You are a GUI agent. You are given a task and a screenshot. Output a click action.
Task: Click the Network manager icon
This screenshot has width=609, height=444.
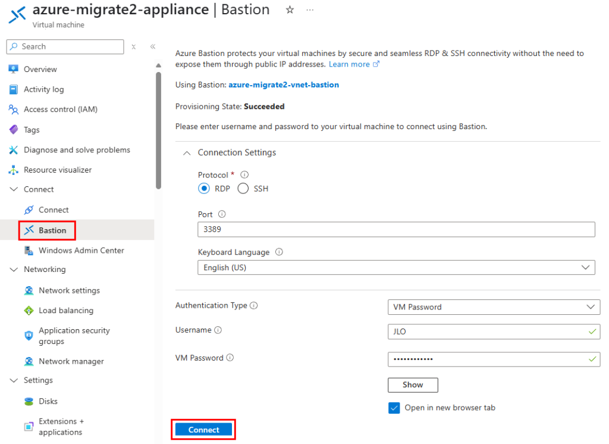click(x=29, y=361)
